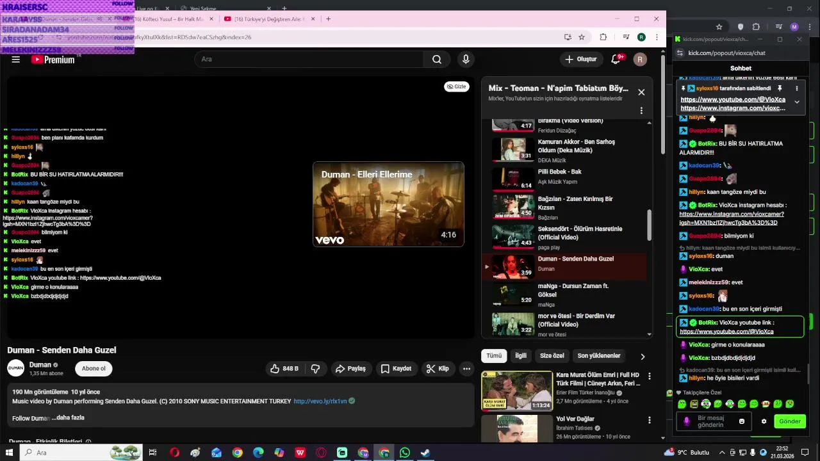Share the video with Paylaş button
This screenshot has width=820, height=461.
click(350, 369)
